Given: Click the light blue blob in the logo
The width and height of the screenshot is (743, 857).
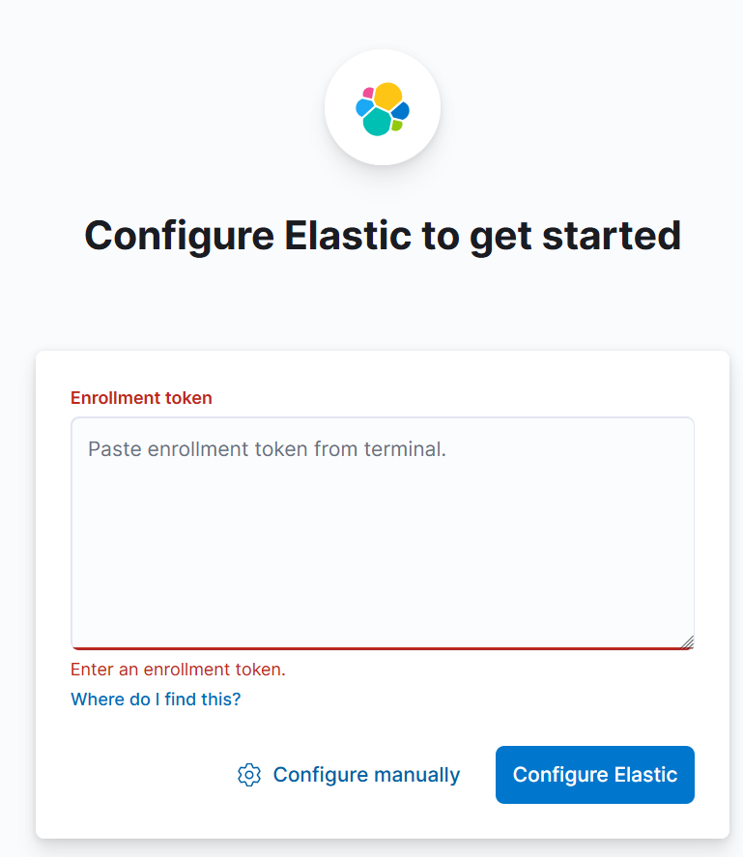Looking at the screenshot, I should coord(363,107).
